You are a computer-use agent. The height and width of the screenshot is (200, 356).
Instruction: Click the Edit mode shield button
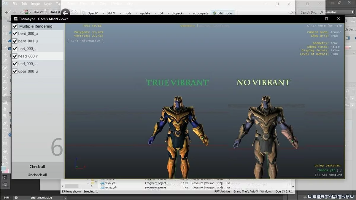pos(223,13)
